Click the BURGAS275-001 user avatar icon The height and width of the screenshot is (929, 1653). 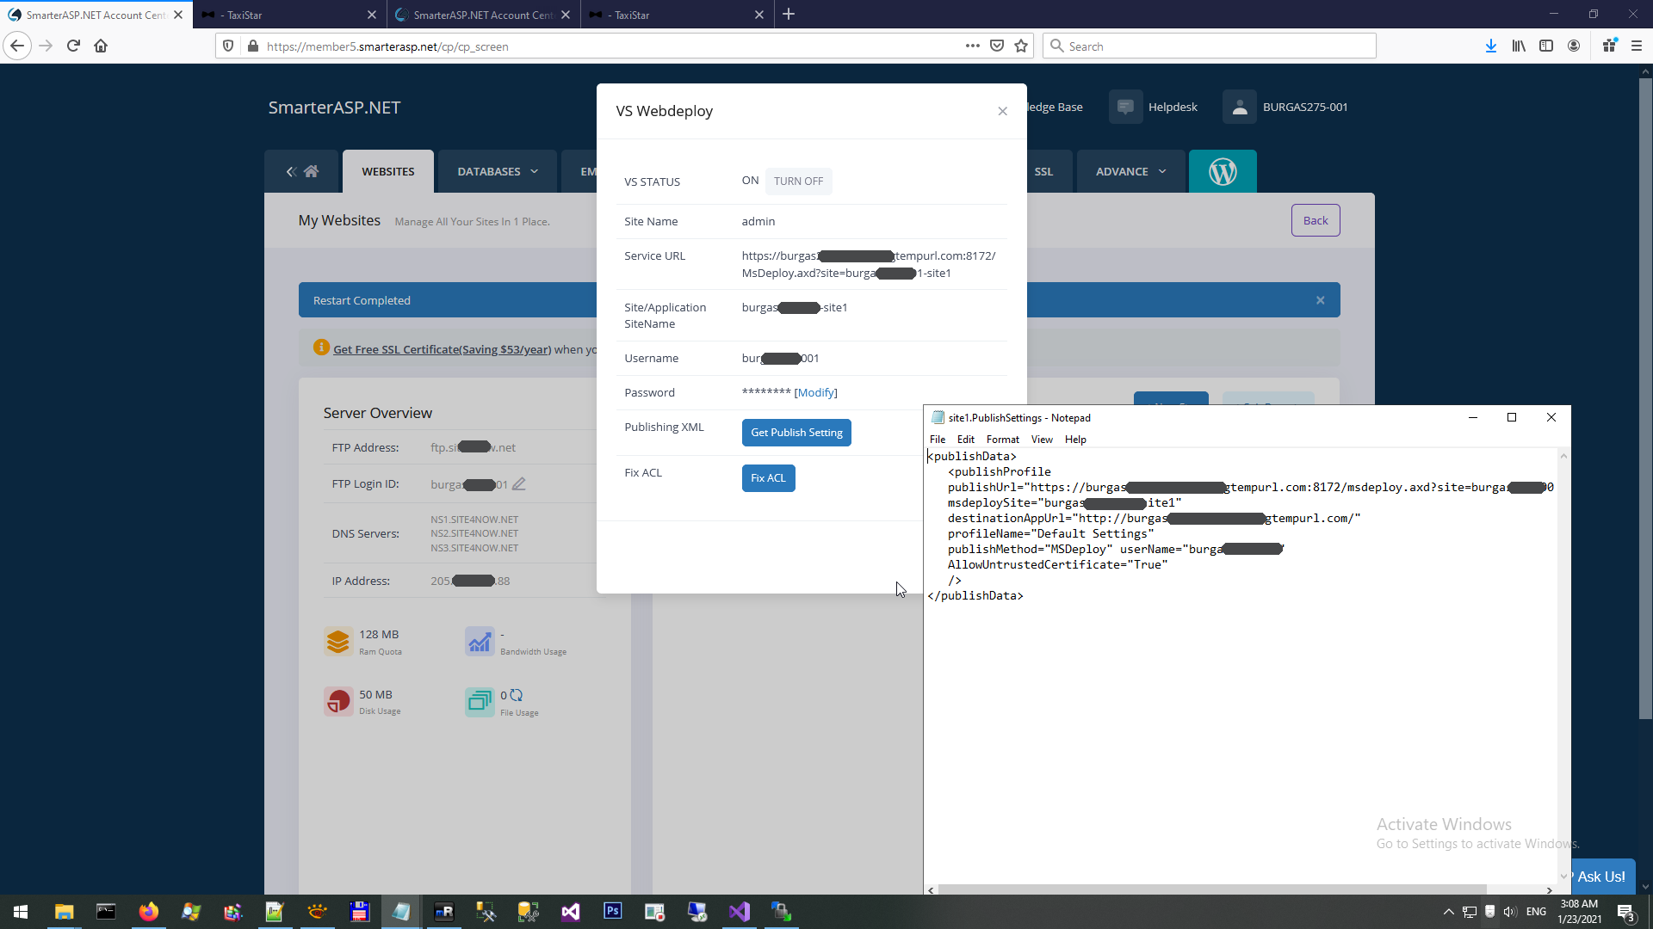(1239, 108)
